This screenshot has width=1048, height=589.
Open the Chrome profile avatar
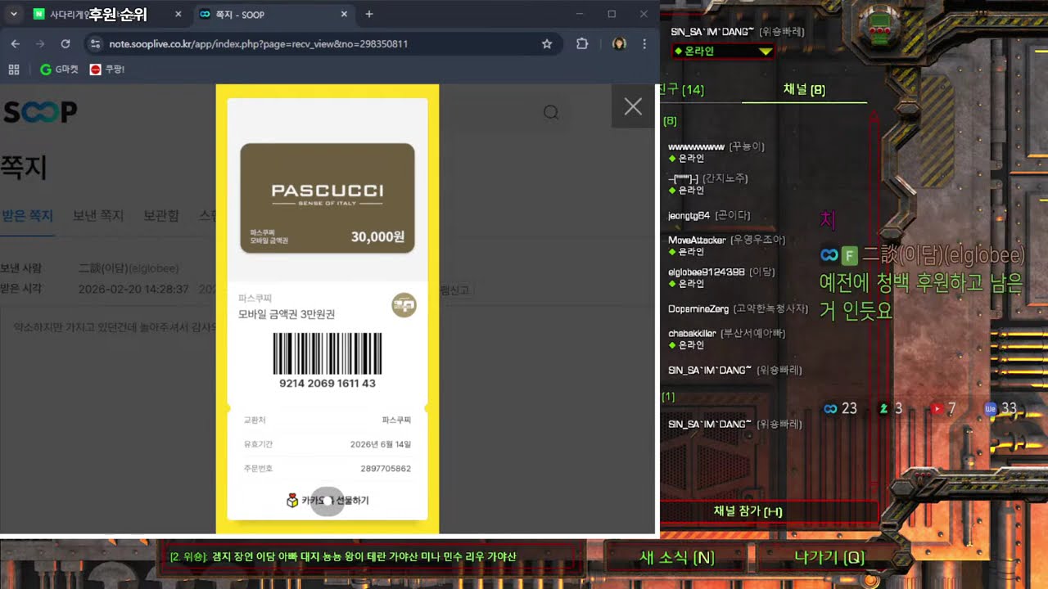coord(620,43)
